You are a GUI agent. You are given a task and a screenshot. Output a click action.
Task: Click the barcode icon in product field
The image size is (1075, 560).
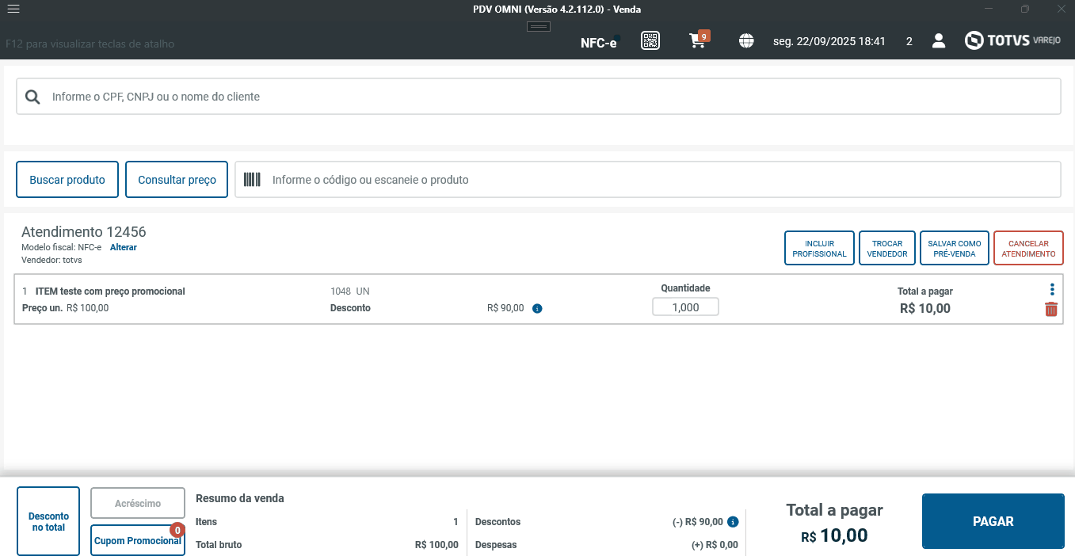click(x=252, y=180)
